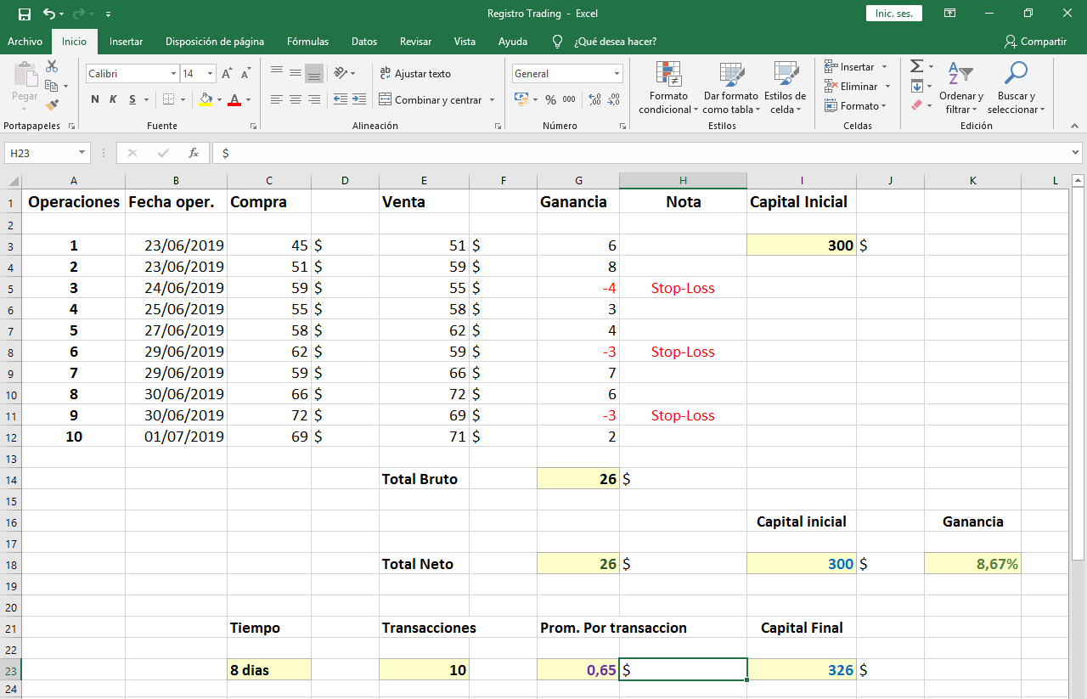The width and height of the screenshot is (1087, 699).
Task: Expand the formula bar chevron
Action: point(1076,153)
